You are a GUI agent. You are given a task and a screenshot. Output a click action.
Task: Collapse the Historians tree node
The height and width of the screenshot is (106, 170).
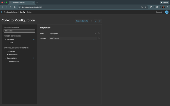(x=6, y=40)
